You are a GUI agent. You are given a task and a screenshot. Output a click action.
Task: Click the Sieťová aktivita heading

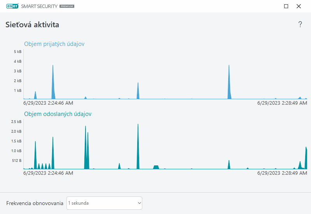[32, 25]
